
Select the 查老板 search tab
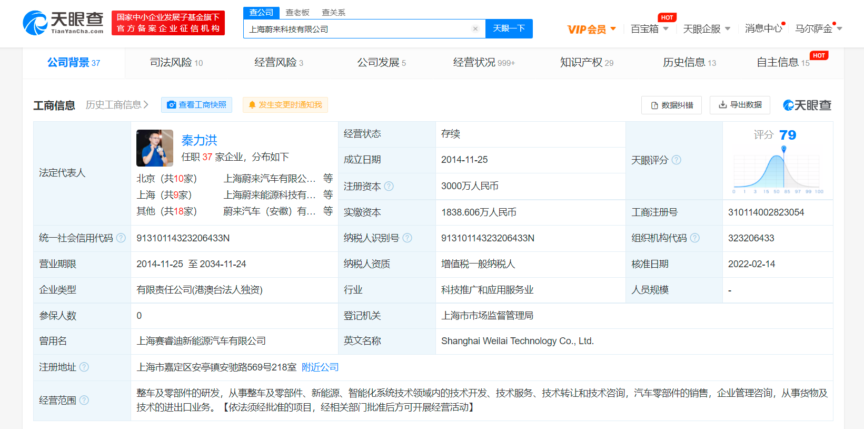pyautogui.click(x=297, y=13)
